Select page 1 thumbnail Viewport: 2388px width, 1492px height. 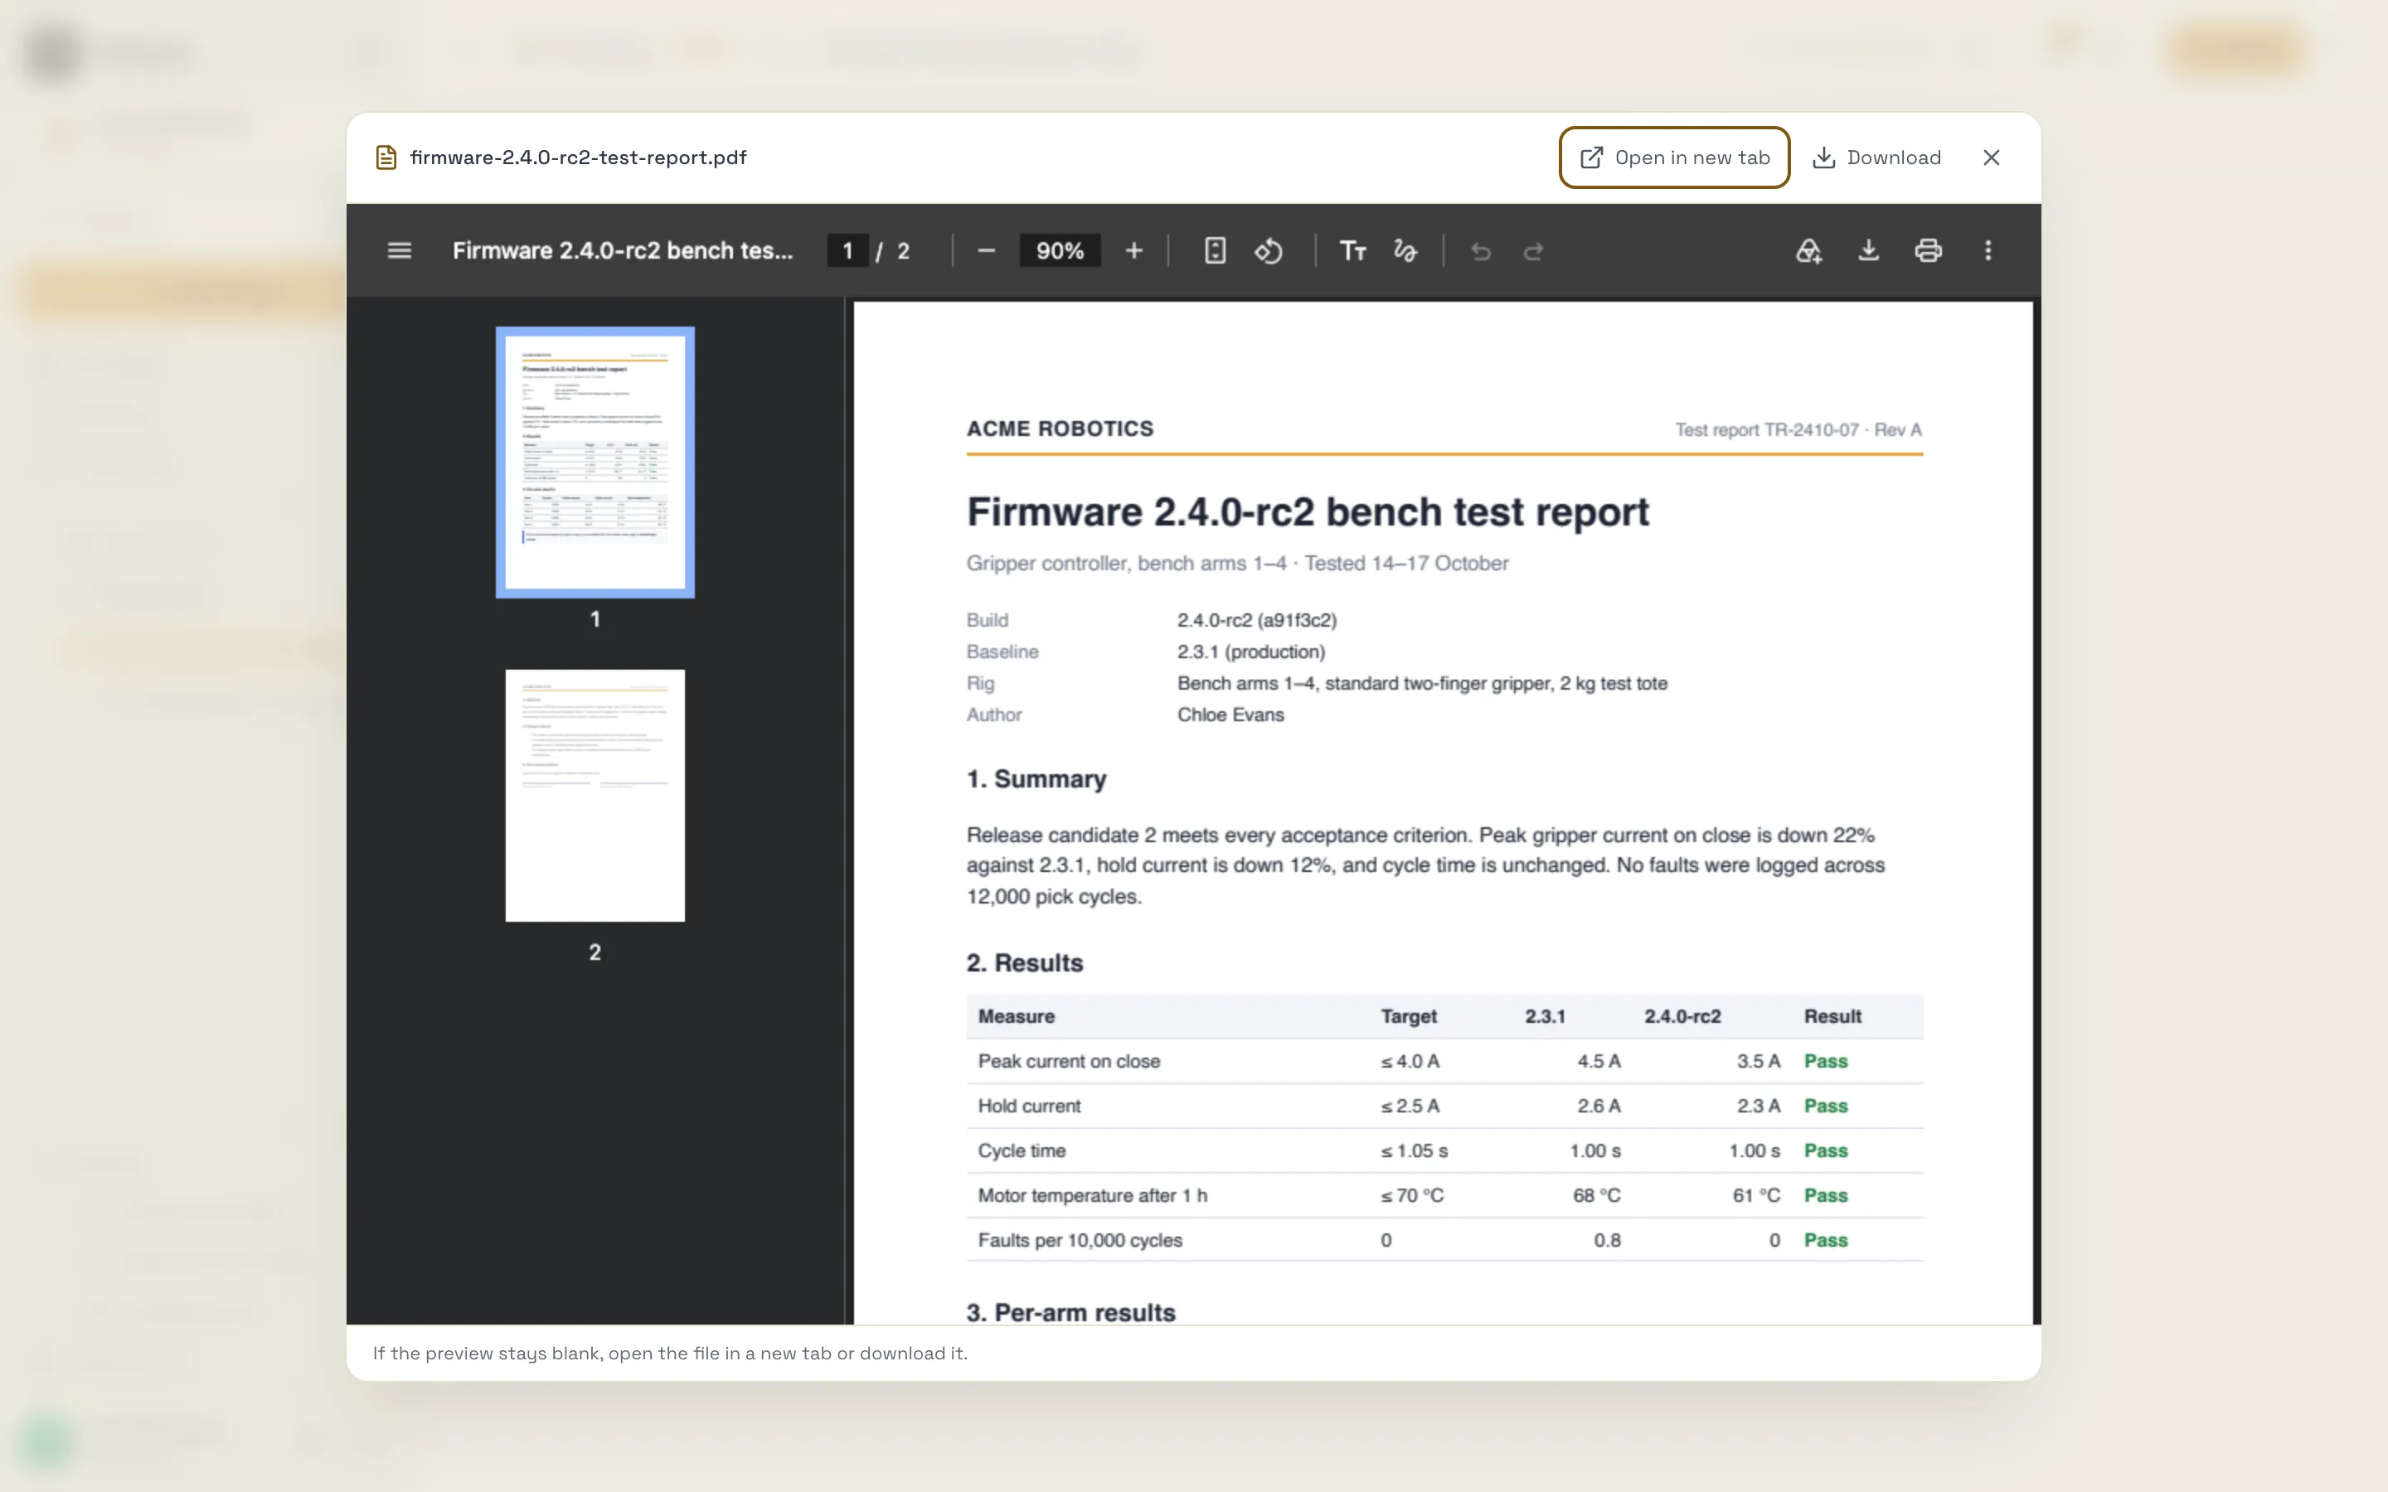coord(595,462)
